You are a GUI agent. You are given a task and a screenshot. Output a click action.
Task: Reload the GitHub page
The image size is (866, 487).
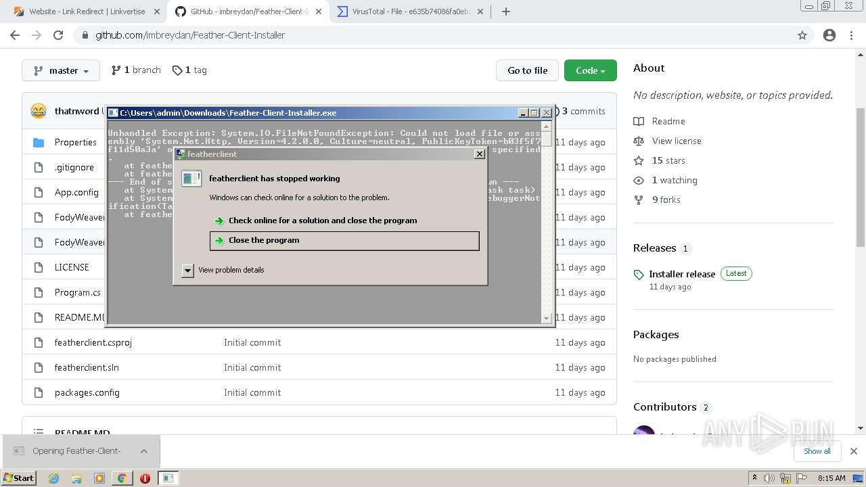(58, 35)
